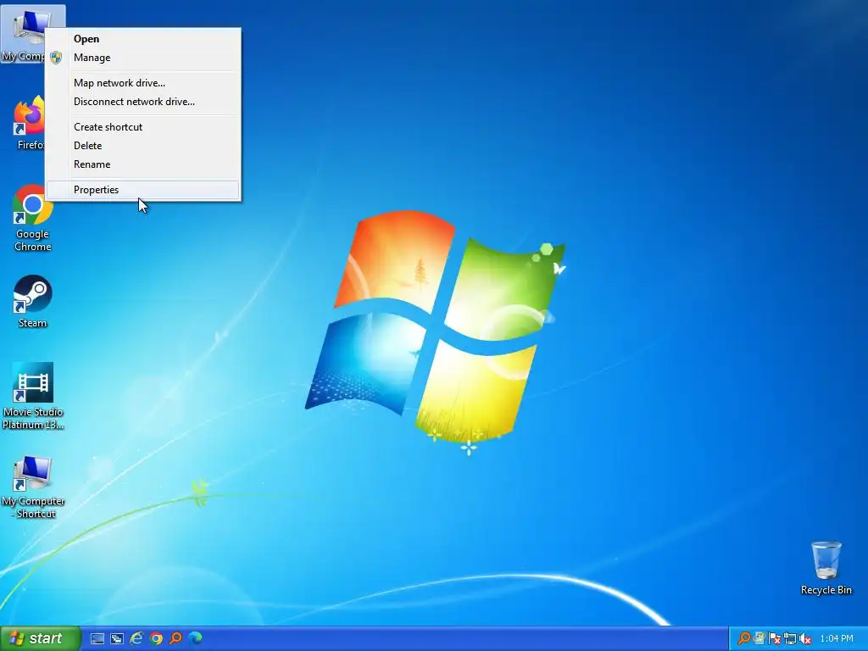Select the Recycle Bin icon
868x651 pixels.
826,569
